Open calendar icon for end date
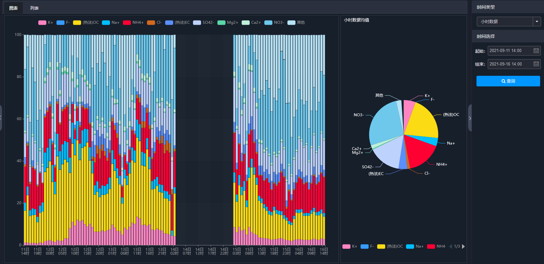544x264 pixels. [536, 64]
